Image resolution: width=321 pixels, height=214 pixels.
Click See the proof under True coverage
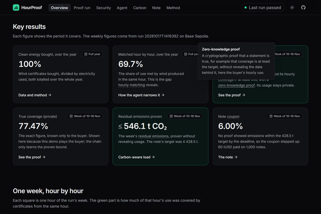tap(32, 157)
